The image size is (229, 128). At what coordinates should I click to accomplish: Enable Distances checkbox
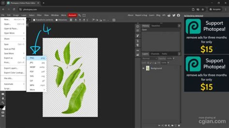tap(57, 20)
